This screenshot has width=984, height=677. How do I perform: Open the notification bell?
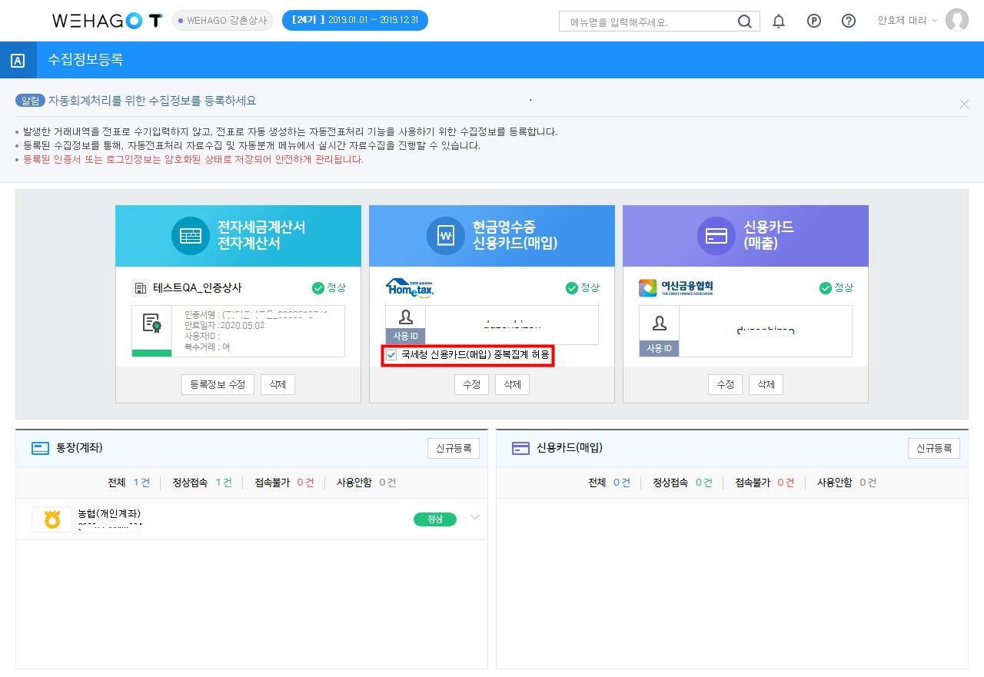pyautogui.click(x=779, y=22)
